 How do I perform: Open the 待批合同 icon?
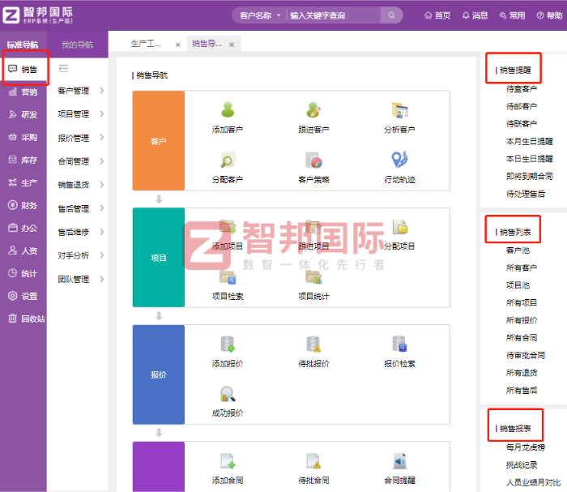313,461
